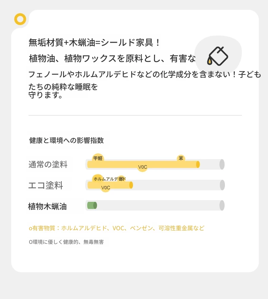Select the 通常の塗料 label
The height and width of the screenshot is (299, 268).
point(48,164)
